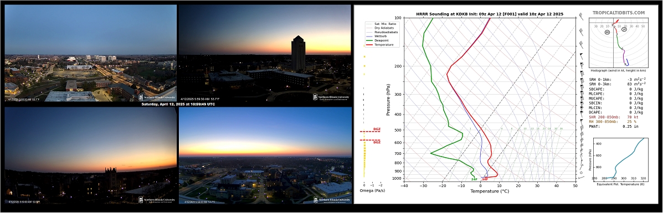Viewport: 663px width, 213px height.
Task: Click the Northern Illinois University logo in tower webcam
Action: click(331, 97)
